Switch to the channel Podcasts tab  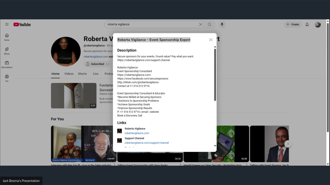(109, 74)
